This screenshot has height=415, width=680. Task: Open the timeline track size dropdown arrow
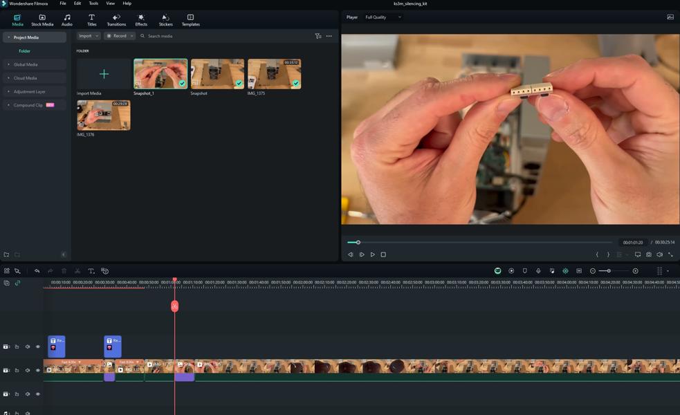pyautogui.click(x=668, y=271)
